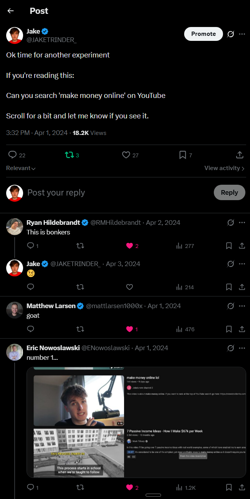Bookmark Jake's experiment post
The image size is (250, 499).
point(183,155)
